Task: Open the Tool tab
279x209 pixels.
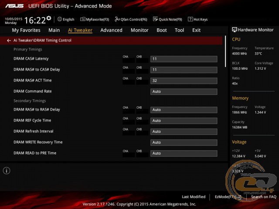Action: coord(179,30)
